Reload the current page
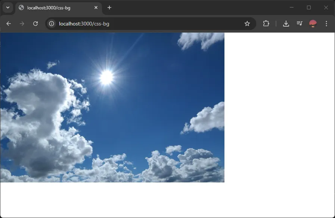Image resolution: width=335 pixels, height=218 pixels. point(35,23)
